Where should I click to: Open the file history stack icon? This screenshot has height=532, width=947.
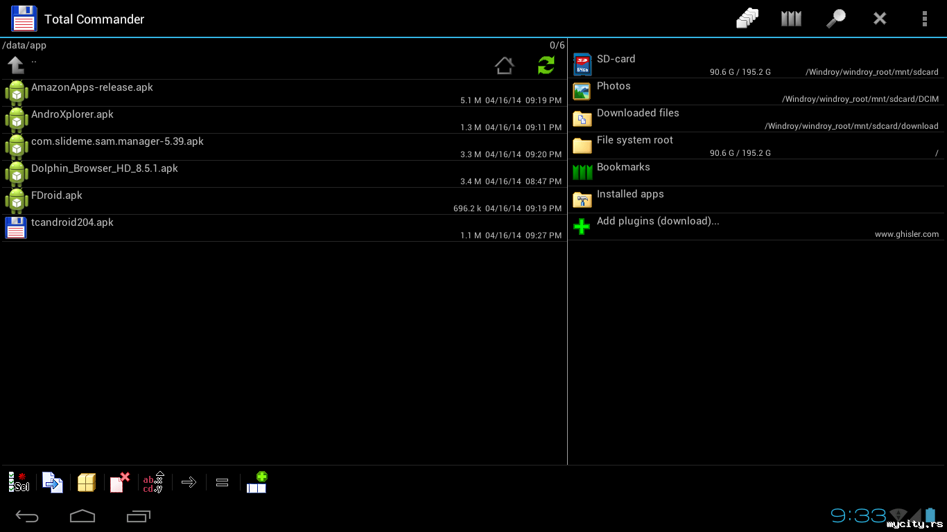747,19
